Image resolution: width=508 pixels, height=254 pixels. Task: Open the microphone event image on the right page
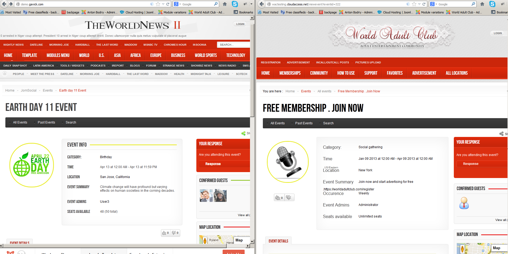288,162
